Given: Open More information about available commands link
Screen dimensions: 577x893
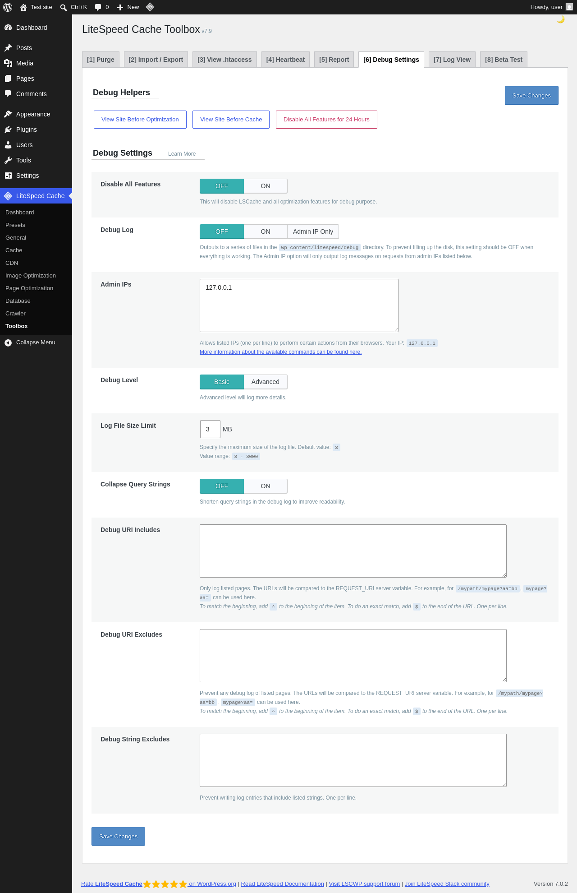Looking at the screenshot, I should click(x=281, y=352).
